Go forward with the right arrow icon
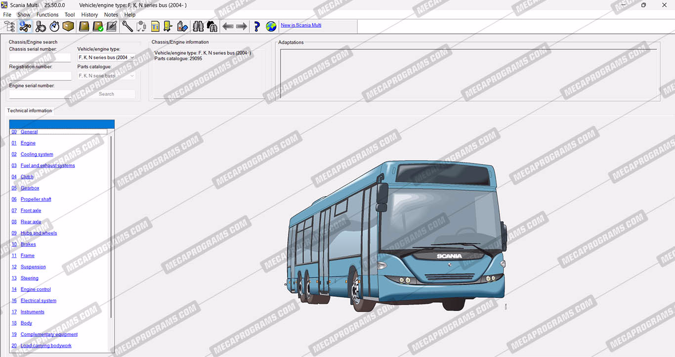The width and height of the screenshot is (675, 357). [x=242, y=26]
